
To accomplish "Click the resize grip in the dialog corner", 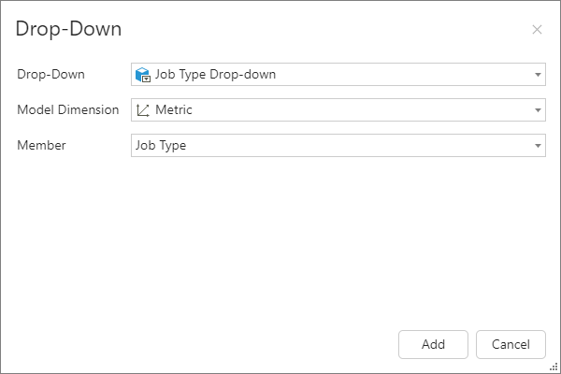I will point(553,367).
